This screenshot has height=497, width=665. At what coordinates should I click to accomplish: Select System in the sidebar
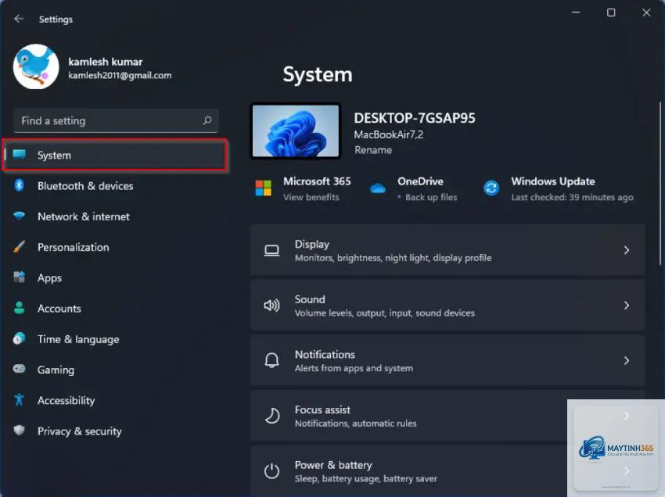point(115,155)
